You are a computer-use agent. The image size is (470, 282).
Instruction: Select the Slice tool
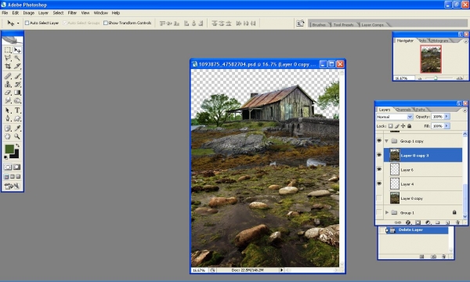pos(17,66)
